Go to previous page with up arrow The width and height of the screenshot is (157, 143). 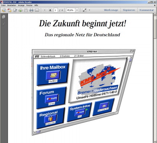tap(45, 10)
